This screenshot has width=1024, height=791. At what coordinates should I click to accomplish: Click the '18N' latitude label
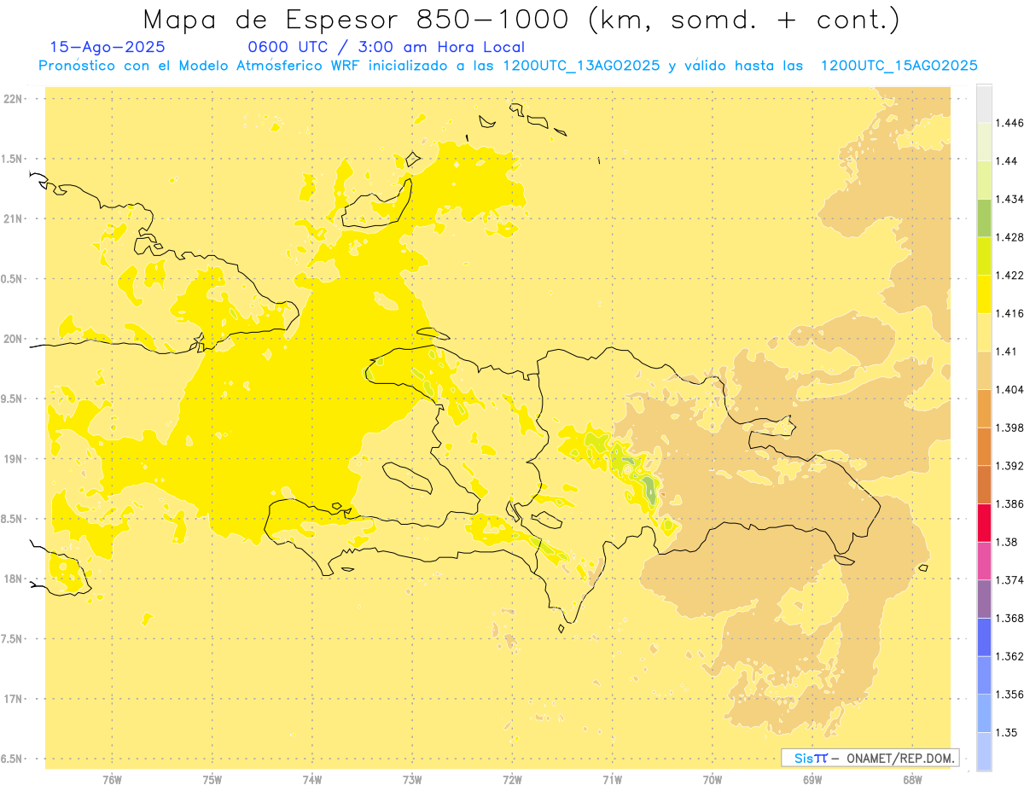coord(13,579)
